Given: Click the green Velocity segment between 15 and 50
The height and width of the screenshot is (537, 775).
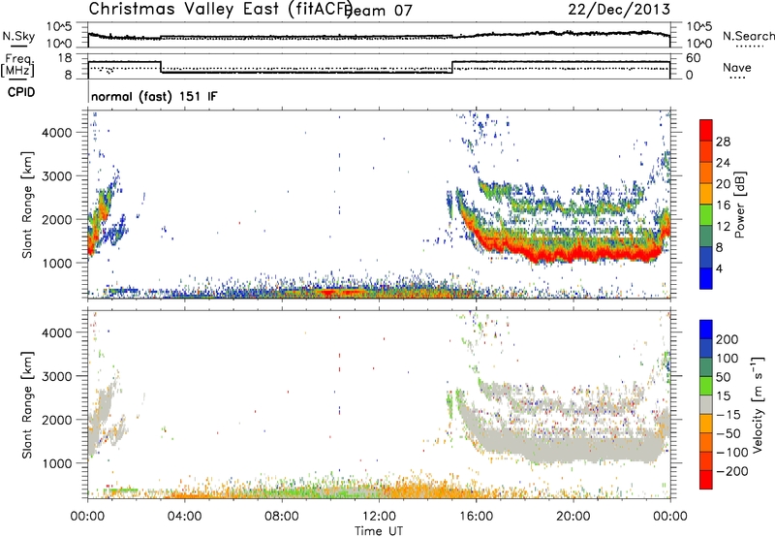Looking at the screenshot, I should [706, 385].
